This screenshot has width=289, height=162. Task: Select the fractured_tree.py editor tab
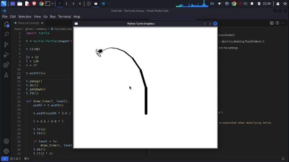tap(29, 23)
